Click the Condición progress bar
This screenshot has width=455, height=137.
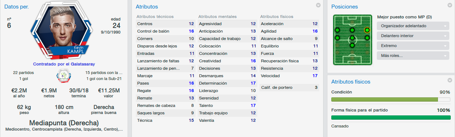391,99
